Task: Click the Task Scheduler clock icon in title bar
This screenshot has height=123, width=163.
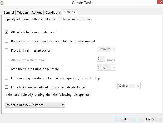Action: (2, 2)
